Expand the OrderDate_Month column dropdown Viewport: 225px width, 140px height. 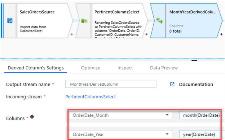click(x=167, y=115)
